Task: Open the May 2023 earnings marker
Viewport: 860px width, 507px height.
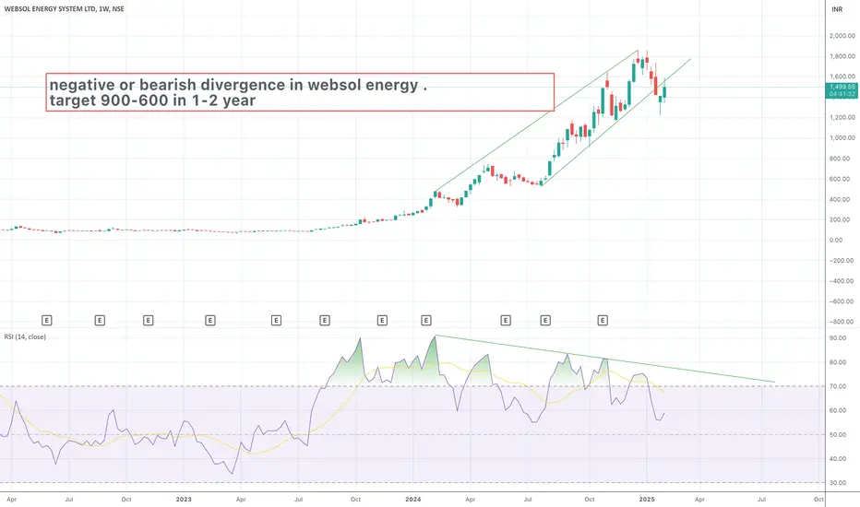Action: pos(277,320)
